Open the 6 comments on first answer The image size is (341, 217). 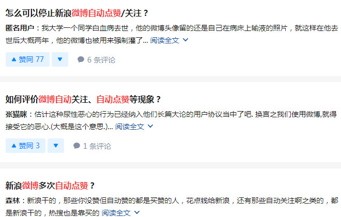96,60
